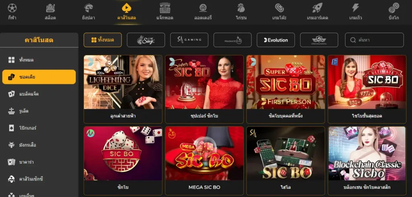Click the ค้นหา search input field
Viewport: 412px width, 197px height.
pos(375,40)
